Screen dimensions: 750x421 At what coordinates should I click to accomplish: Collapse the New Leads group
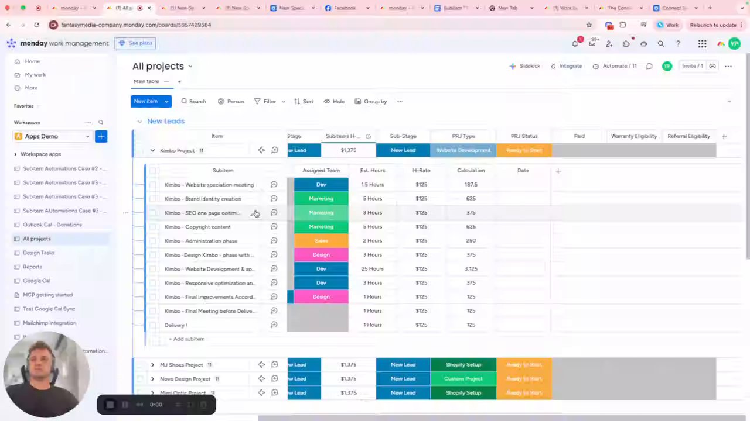click(x=139, y=121)
